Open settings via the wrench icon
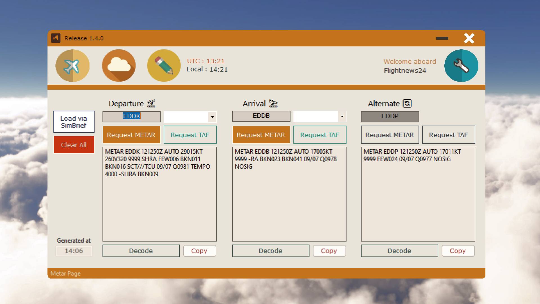This screenshot has height=304, width=540. 461,66
